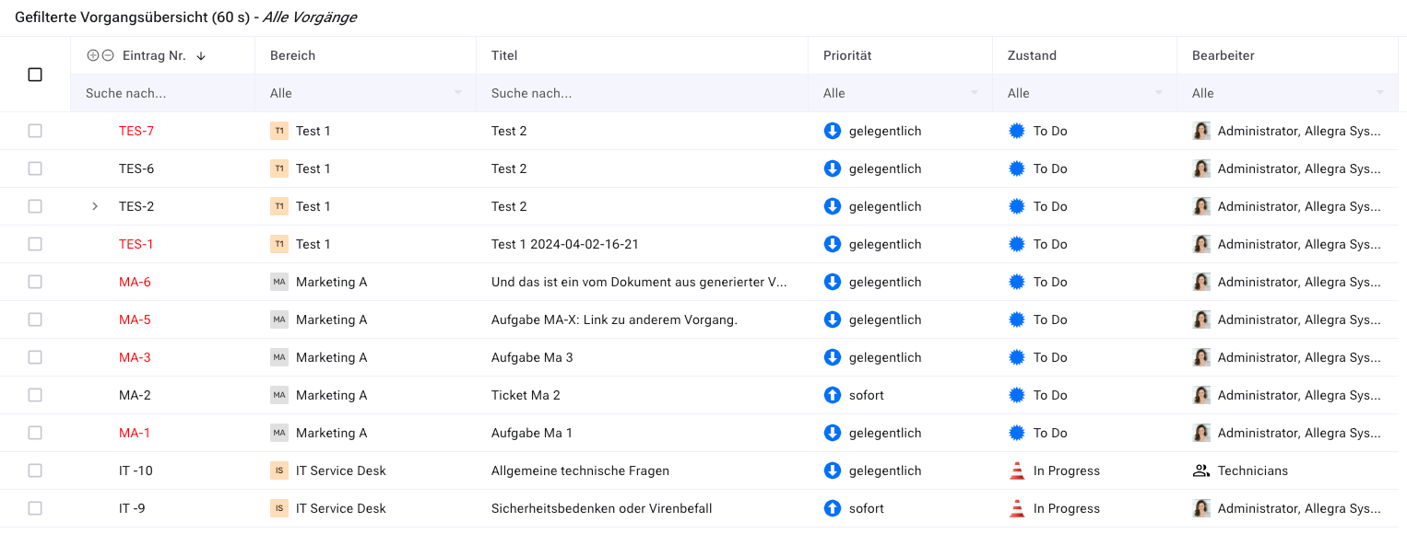1407x534 pixels.
Task: Open entry link MA-3
Action: pos(135,357)
